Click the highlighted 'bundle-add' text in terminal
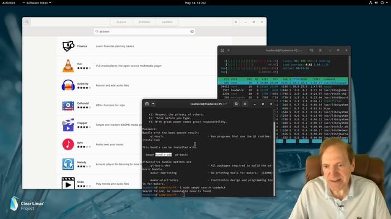 coord(163,155)
